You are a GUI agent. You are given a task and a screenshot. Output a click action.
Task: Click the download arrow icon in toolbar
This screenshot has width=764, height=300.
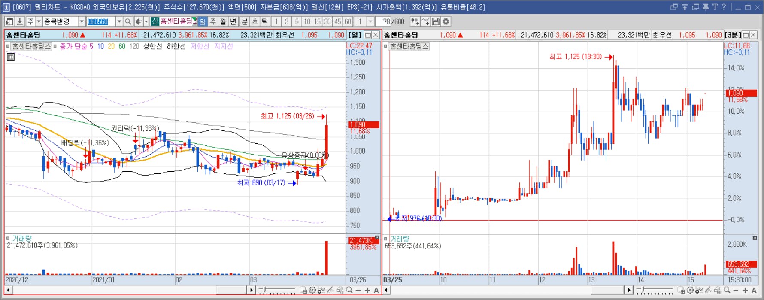pyautogui.click(x=20, y=21)
